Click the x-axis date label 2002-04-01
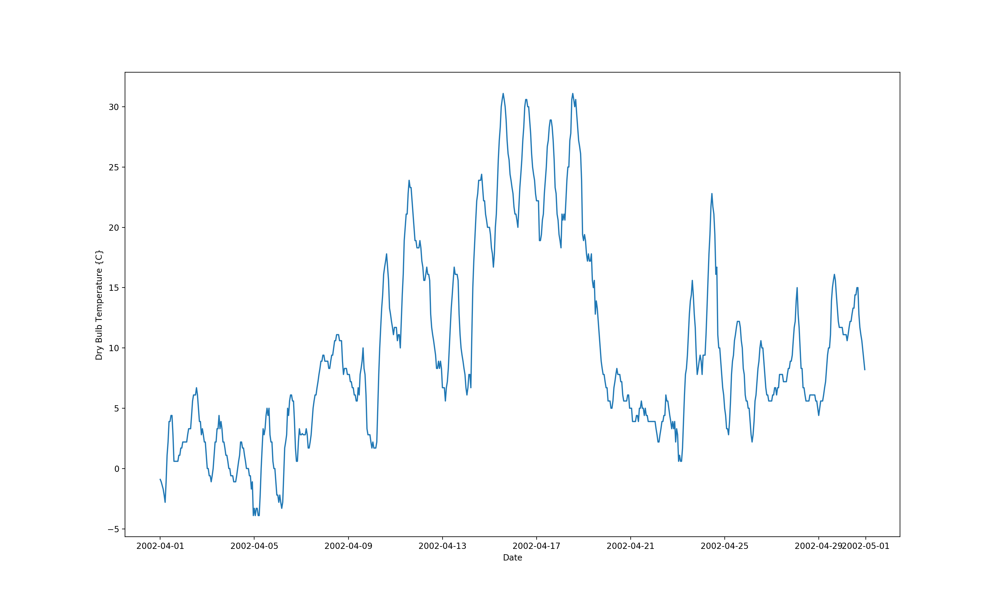The width and height of the screenshot is (1000, 603). point(160,546)
